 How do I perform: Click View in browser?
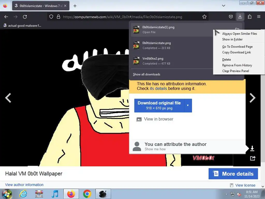(155, 119)
